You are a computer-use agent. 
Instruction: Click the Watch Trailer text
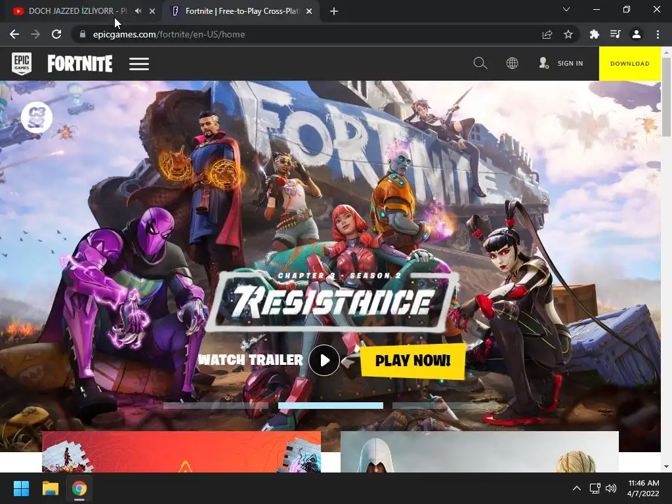pyautogui.click(x=251, y=360)
